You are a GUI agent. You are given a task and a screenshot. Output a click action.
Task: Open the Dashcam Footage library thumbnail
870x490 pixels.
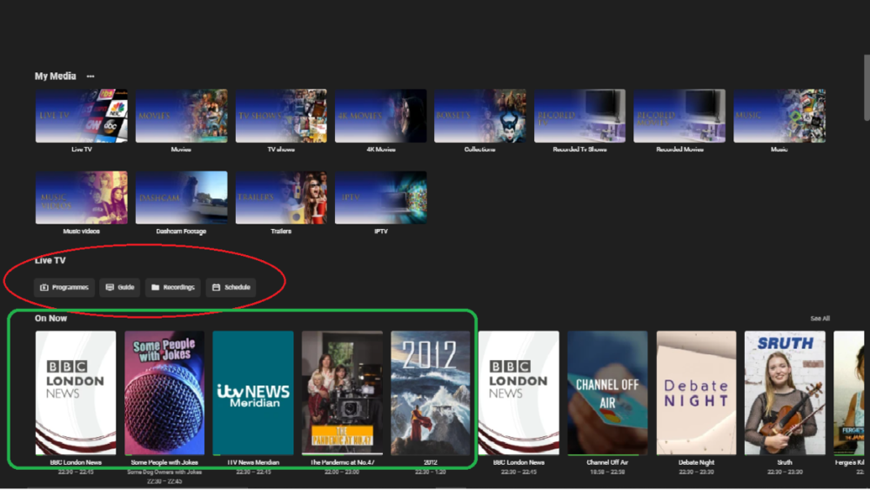(182, 198)
